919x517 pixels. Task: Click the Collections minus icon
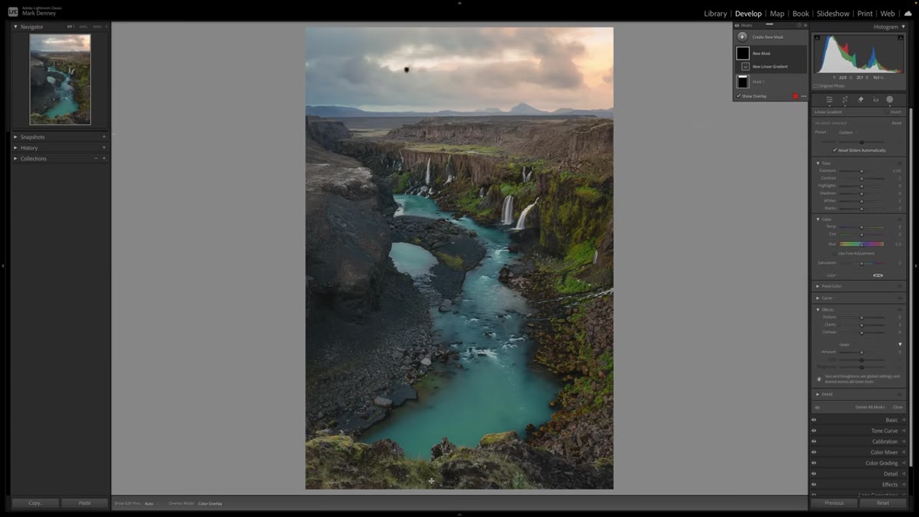(x=96, y=158)
